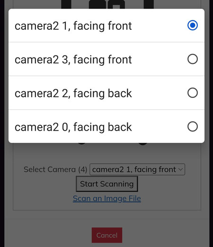The width and height of the screenshot is (213, 247).
Task: Select the radio button for camera2 1
Action: tap(193, 25)
